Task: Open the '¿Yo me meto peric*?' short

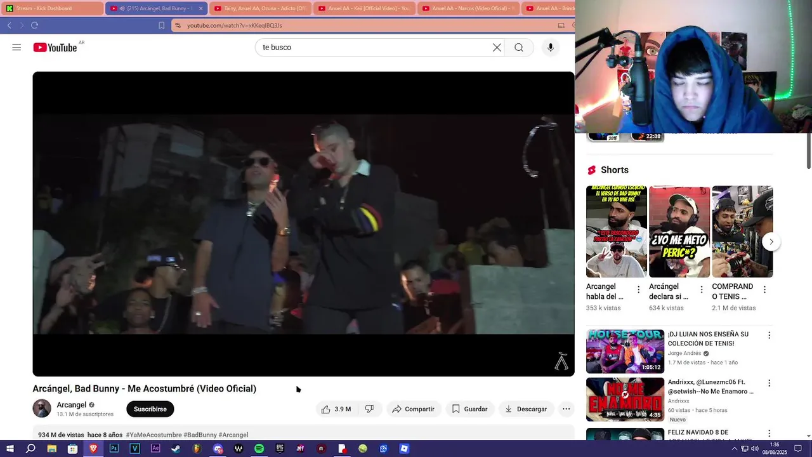Action: pos(679,232)
